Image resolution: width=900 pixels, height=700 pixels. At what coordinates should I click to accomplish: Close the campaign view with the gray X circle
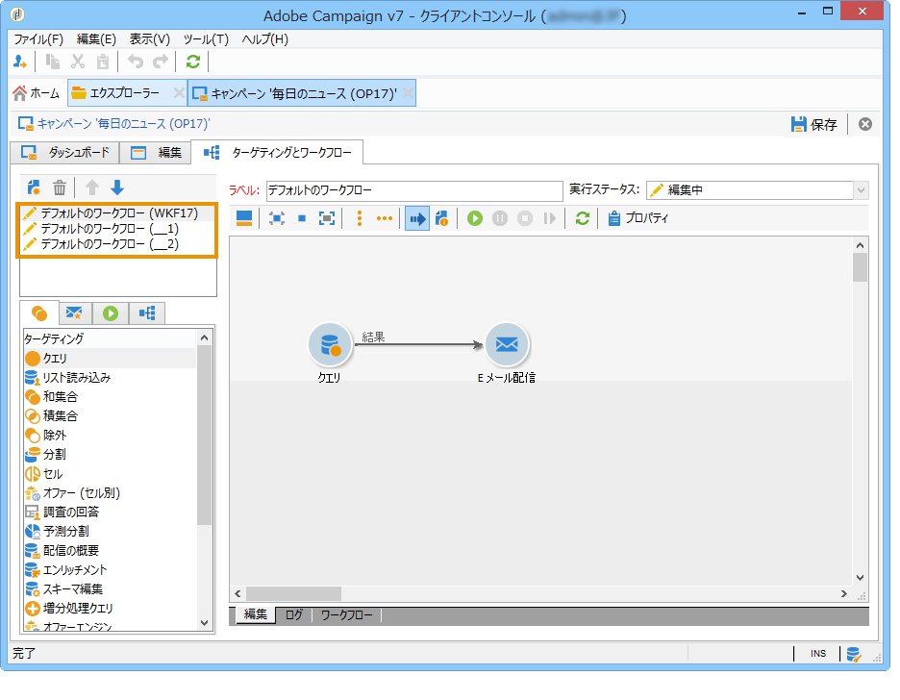[x=865, y=124]
